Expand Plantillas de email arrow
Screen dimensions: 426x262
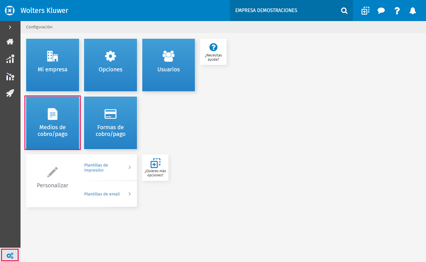tap(130, 194)
